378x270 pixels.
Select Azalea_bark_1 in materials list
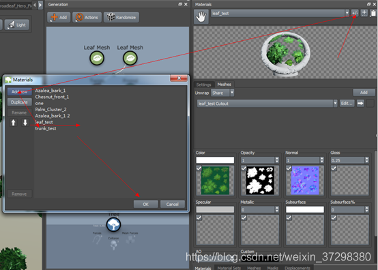[50, 91]
